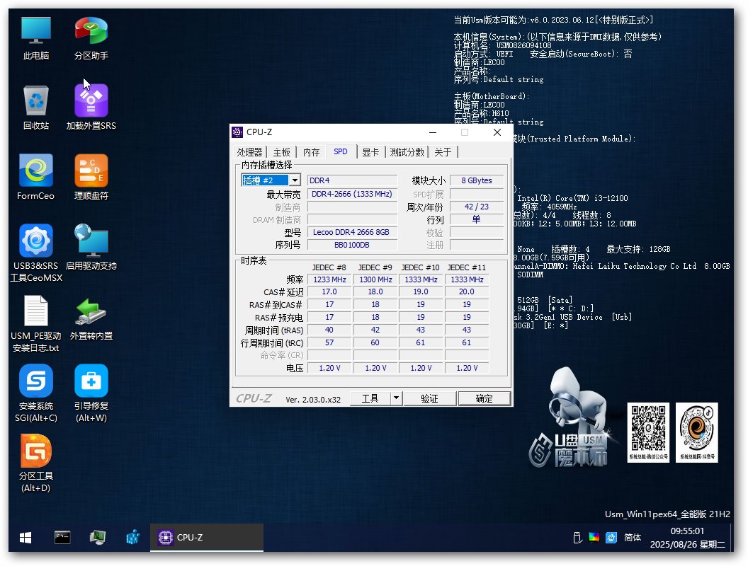Viewport: 748px width, 566px height.
Task: Switch to the 处理器 tab
Action: pos(249,152)
